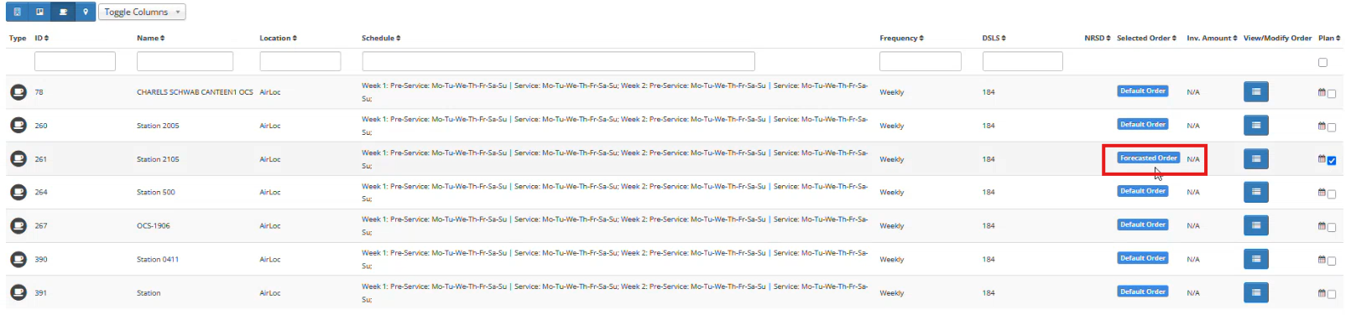Select the vending machine view icon
Screen dimensions: 1351x315
coord(17,12)
